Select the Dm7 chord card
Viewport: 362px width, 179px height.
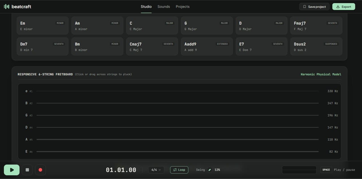tap(42, 46)
